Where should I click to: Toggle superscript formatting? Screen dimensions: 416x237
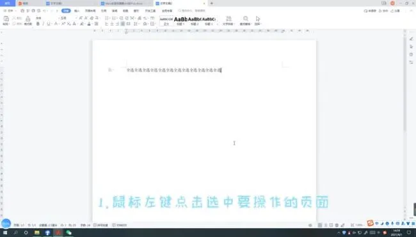(x=63, y=24)
